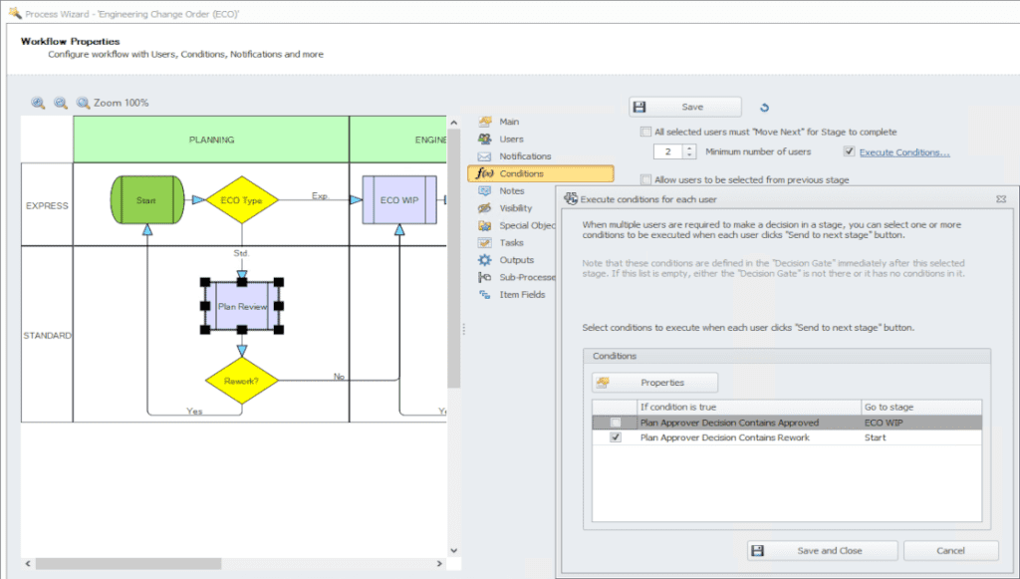Click the ECO WIP go-to-stage cell

click(x=921, y=423)
